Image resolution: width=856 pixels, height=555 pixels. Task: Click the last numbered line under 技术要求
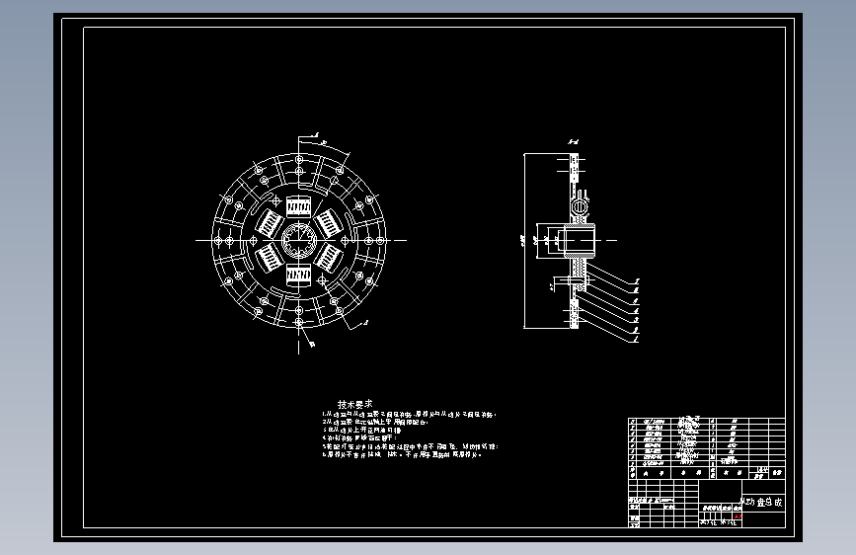[403, 454]
